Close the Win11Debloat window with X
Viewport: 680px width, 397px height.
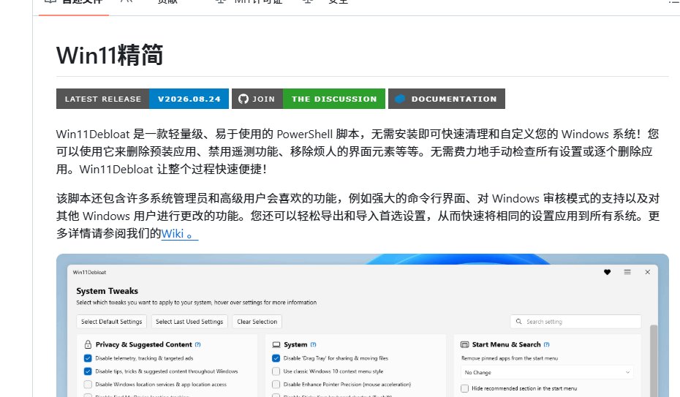pos(648,272)
